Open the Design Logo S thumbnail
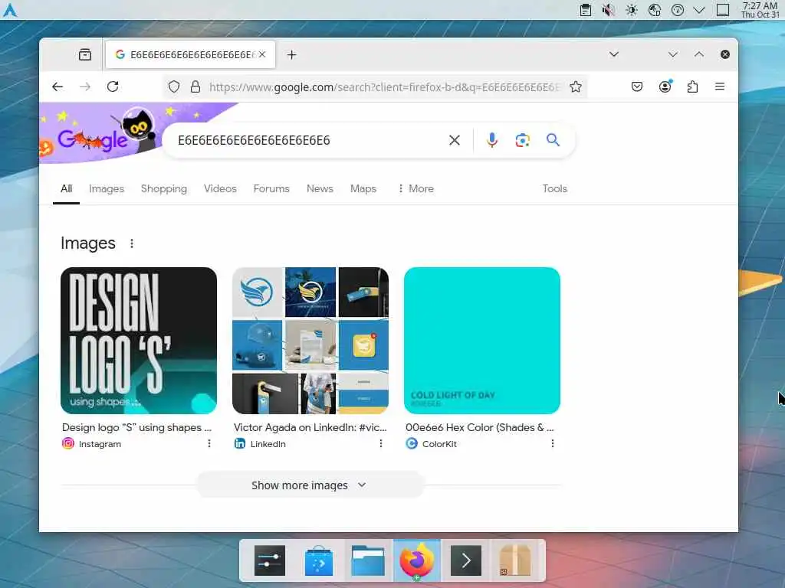This screenshot has height=588, width=785. (x=139, y=341)
